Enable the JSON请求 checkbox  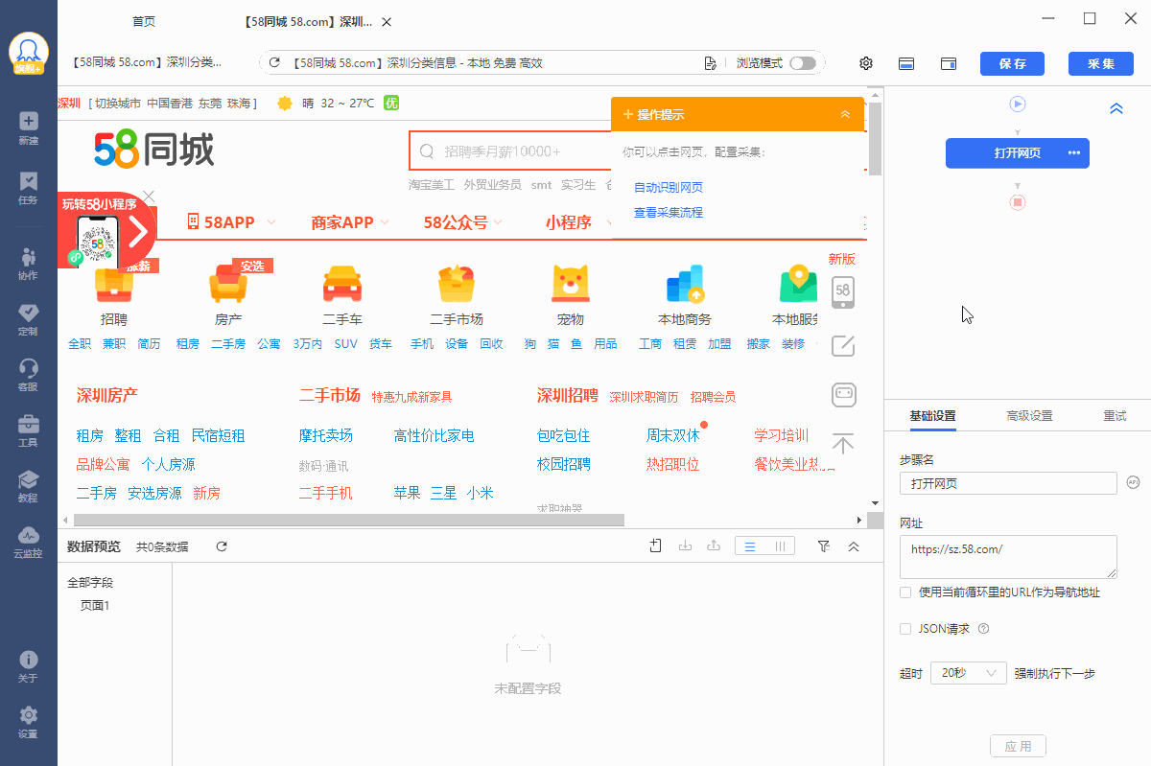pyautogui.click(x=905, y=629)
